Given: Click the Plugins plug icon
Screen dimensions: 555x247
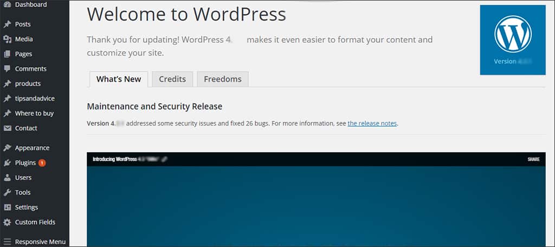Looking at the screenshot, I should 7,163.
